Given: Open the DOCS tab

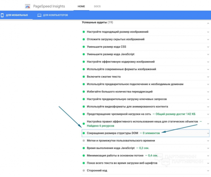Looking at the screenshot, I should [97, 6].
